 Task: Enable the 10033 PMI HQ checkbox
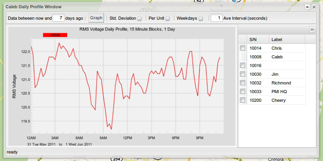coord(243,92)
